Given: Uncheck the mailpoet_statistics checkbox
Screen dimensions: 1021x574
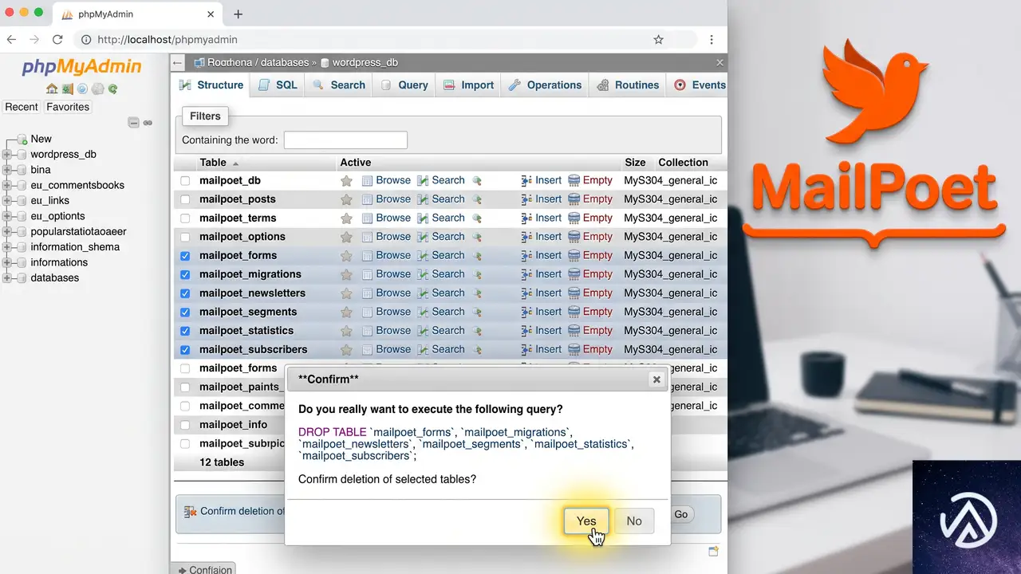Looking at the screenshot, I should (185, 331).
